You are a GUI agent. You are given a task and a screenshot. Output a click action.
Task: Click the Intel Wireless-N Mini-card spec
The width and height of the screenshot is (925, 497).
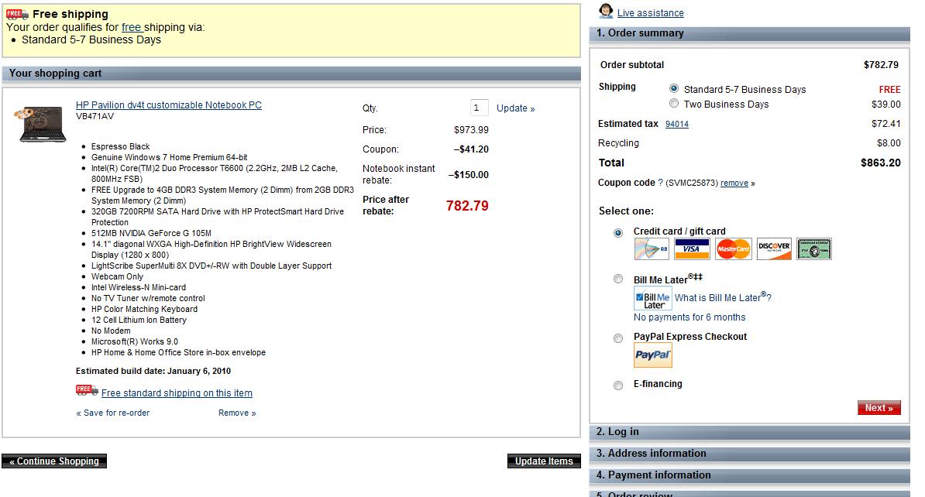point(139,287)
